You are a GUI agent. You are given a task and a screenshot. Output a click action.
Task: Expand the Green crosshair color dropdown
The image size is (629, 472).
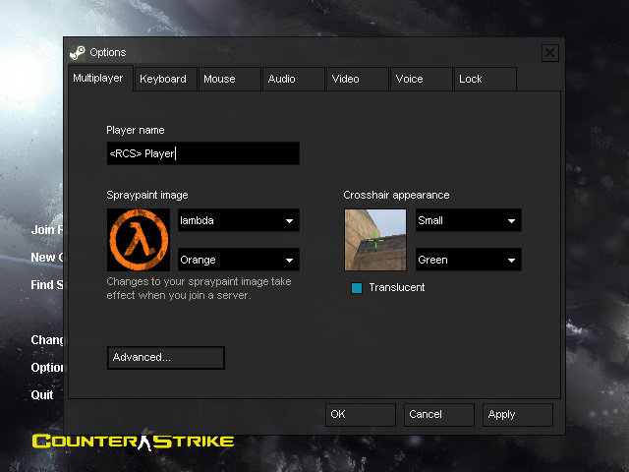coord(468,261)
